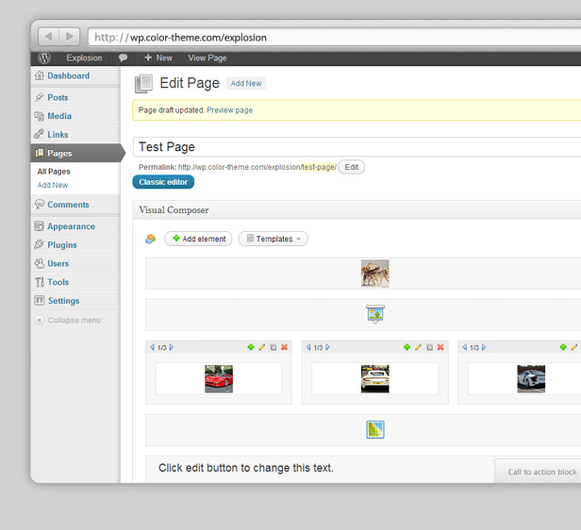The width and height of the screenshot is (581, 530).
Task: Select the white car thumbnail in middle column
Action: pyautogui.click(x=375, y=379)
